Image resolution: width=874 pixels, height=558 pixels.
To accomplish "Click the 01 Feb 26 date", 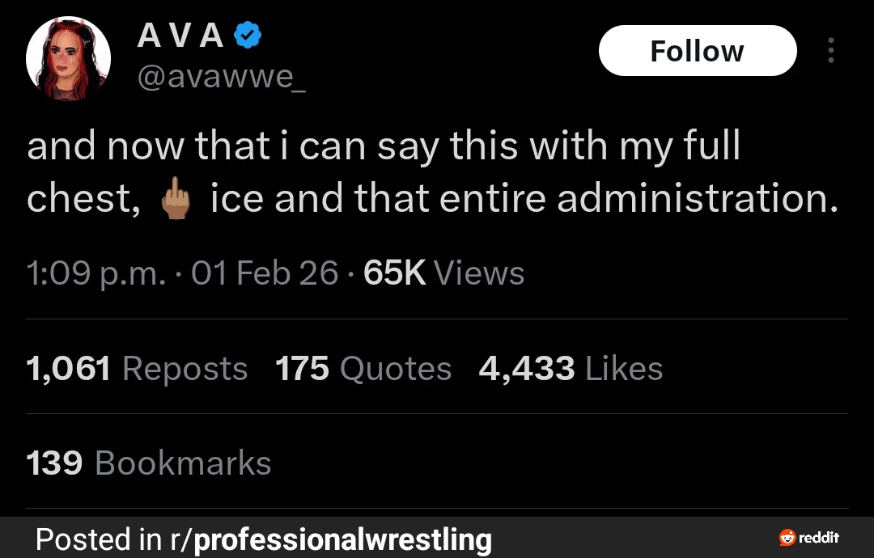I will pos(265,273).
